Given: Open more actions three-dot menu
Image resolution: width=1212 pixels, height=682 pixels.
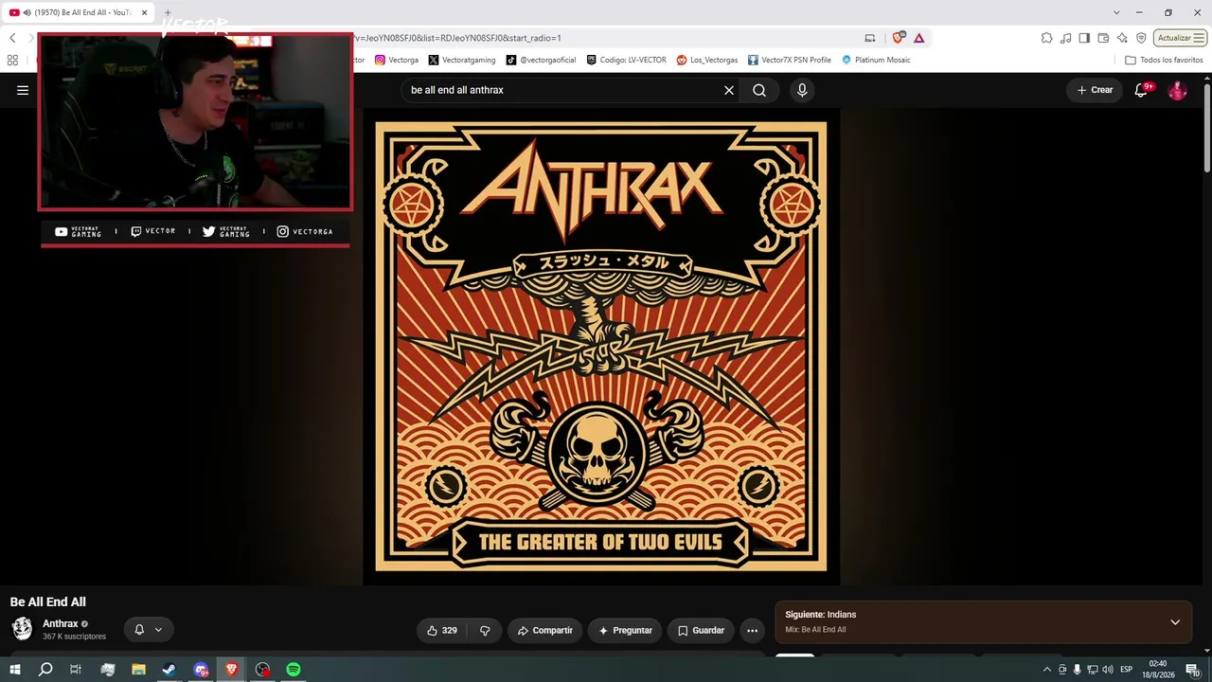Looking at the screenshot, I should point(752,630).
